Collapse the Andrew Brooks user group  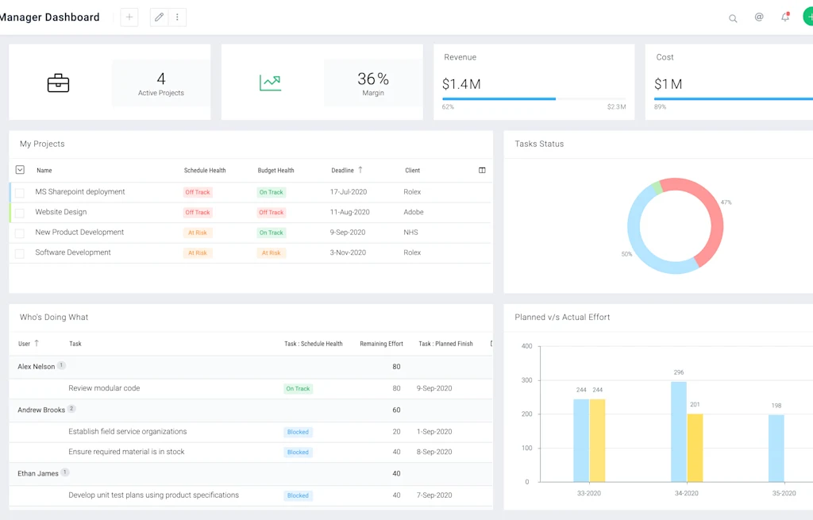(x=41, y=410)
